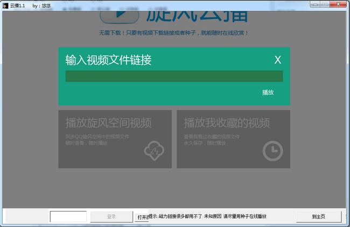Click the cloud lightning icon
This screenshot has height=227, width=350.
(154, 151)
